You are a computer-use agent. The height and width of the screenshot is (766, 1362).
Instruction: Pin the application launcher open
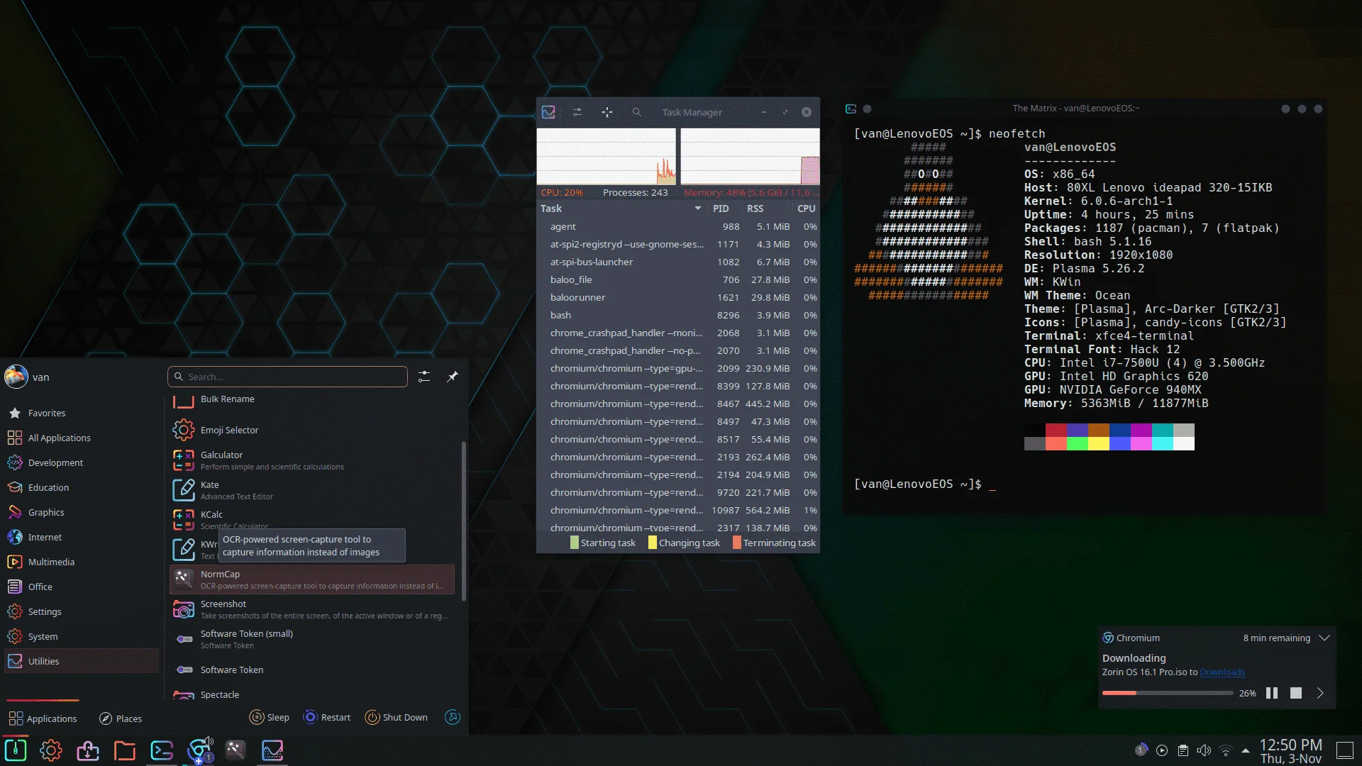(x=453, y=377)
